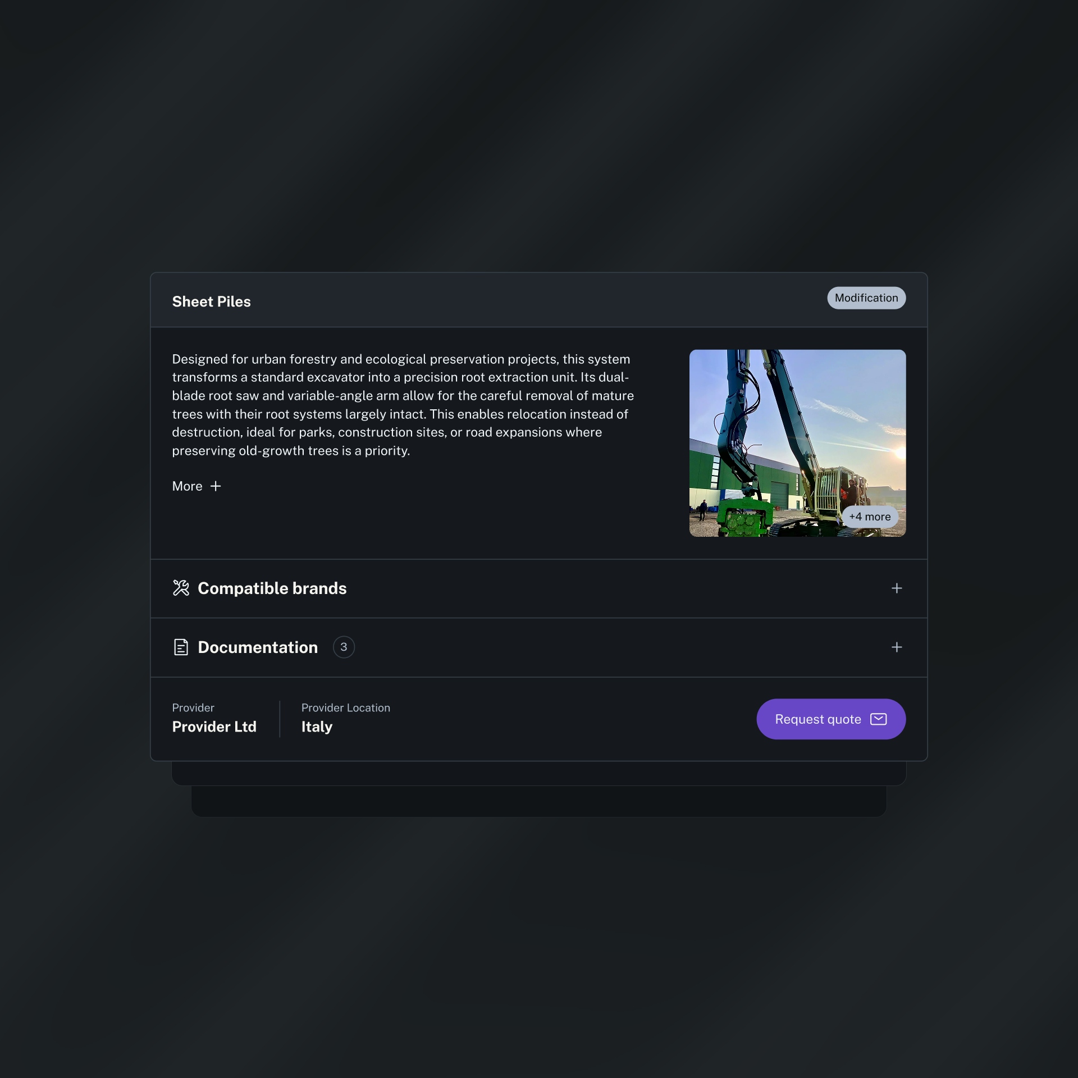Screen dimensions: 1078x1078
Task: Click the Sheet Piles card title
Action: [211, 302]
